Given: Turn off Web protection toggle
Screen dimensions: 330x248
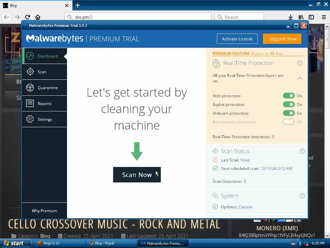Looking at the screenshot, I should pyautogui.click(x=289, y=96).
